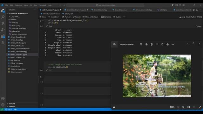The width and height of the screenshot is (203, 114).
Task: Toggle primary side bar layout icon
Action: (x=173, y=5)
